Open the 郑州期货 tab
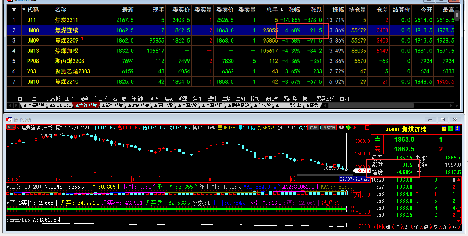 click(x=112, y=106)
